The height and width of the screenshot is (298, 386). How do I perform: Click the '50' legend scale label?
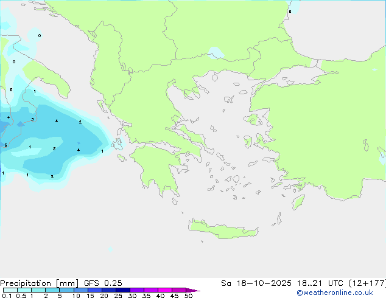[x=188, y=296]
